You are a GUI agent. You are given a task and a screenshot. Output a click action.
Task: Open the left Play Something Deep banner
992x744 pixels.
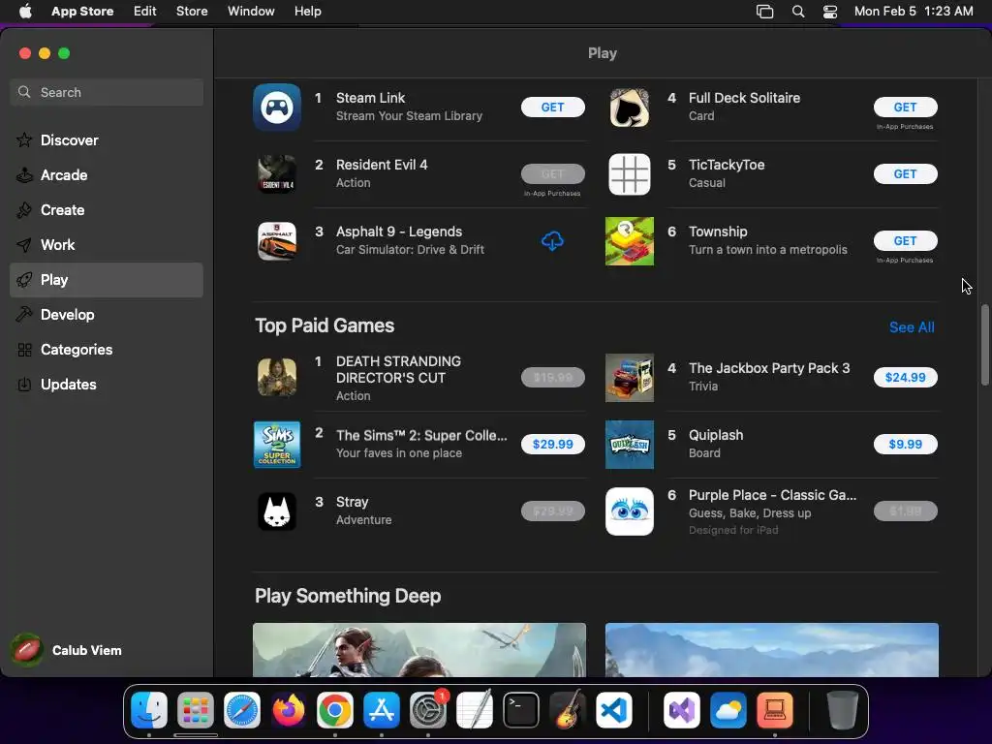(419, 650)
